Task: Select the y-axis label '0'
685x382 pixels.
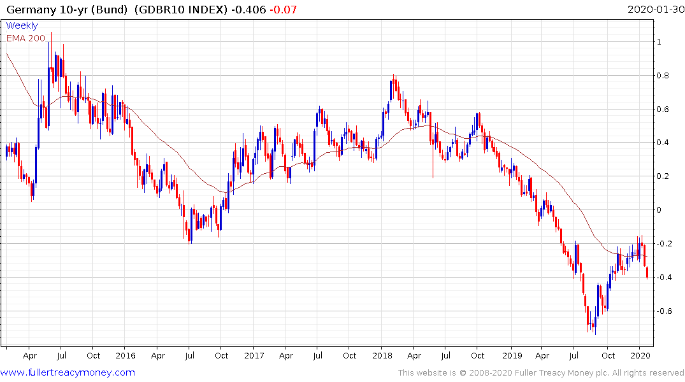Action: (660, 210)
